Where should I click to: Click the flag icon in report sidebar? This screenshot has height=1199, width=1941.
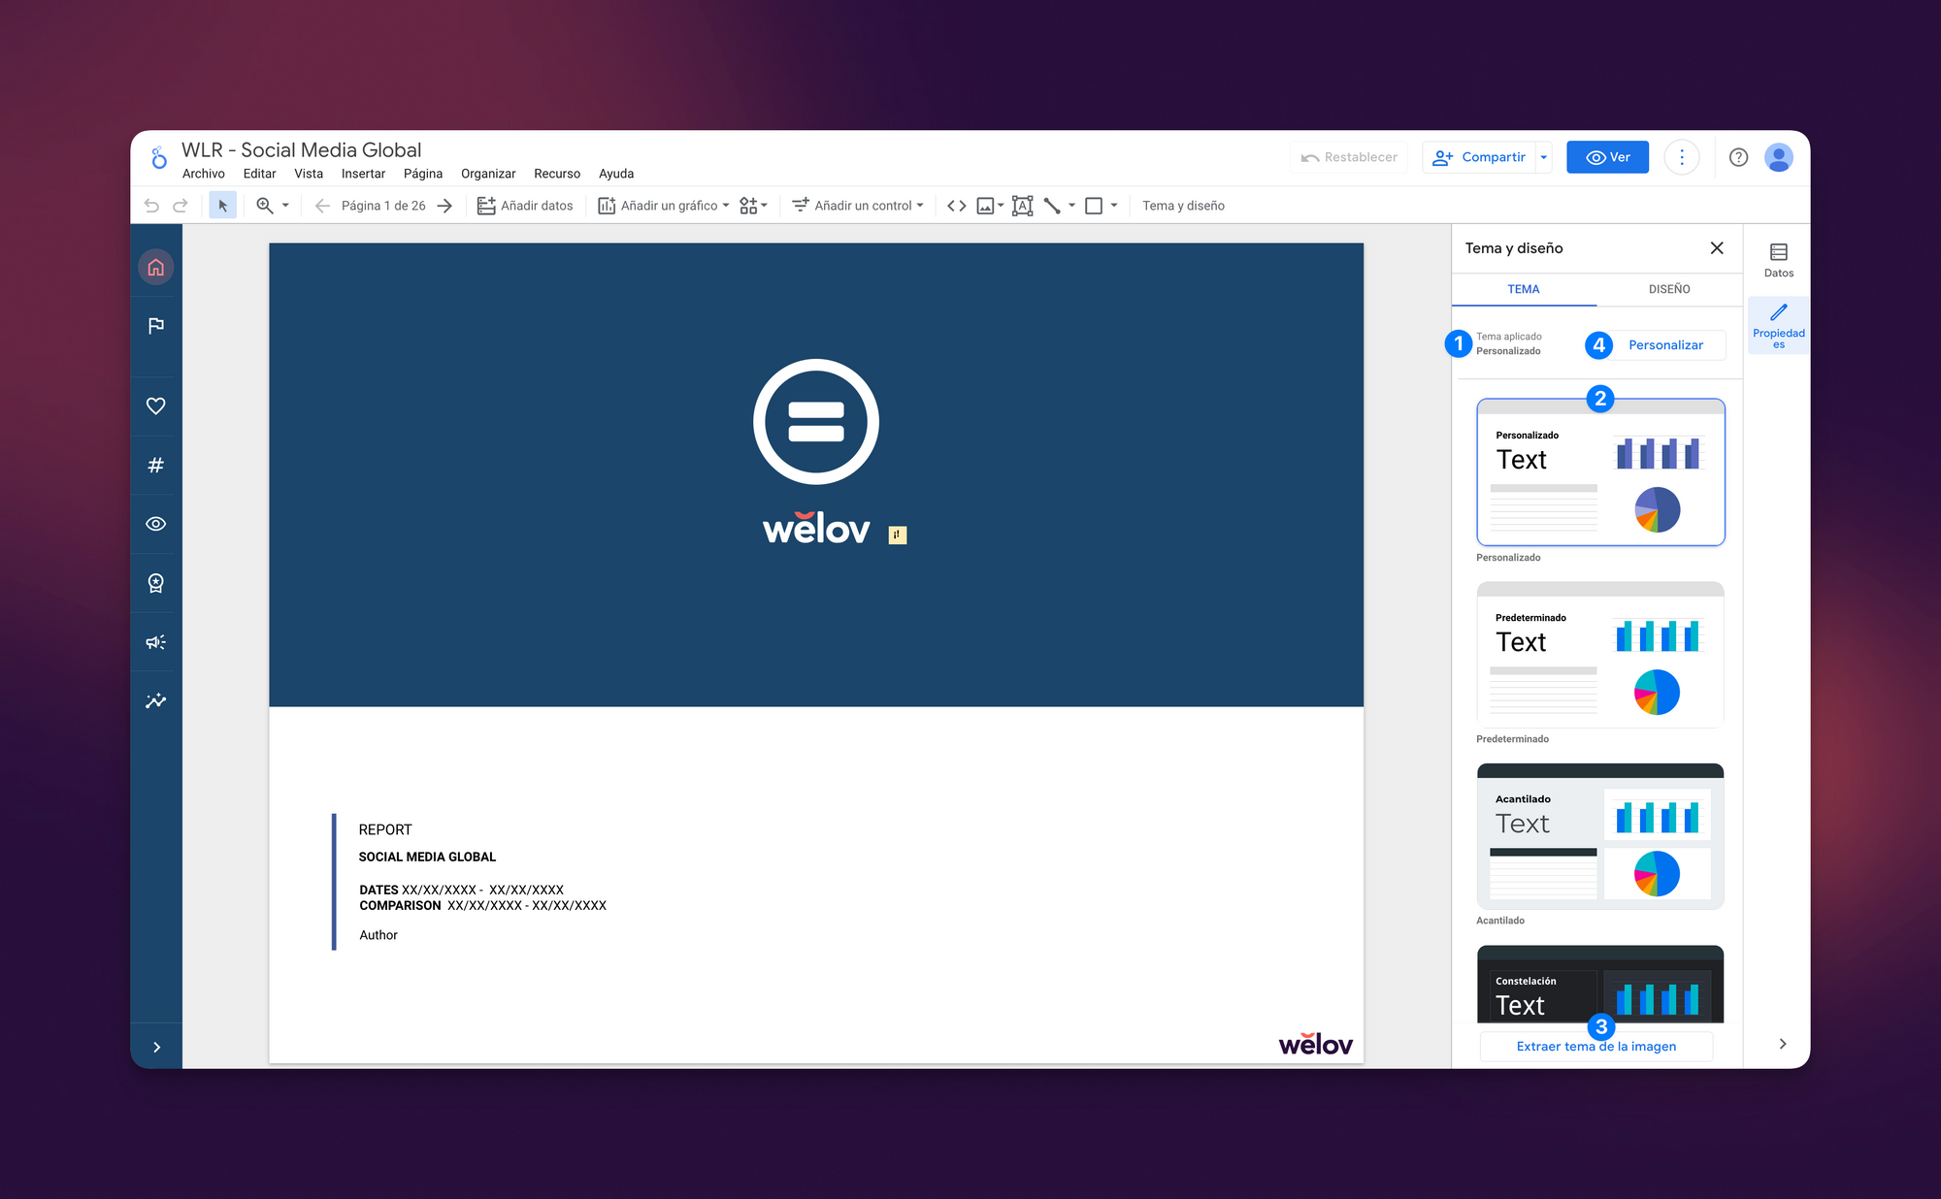coord(156,326)
